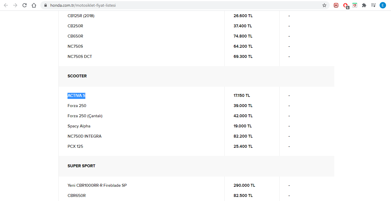
Task: View site security lock icon info
Action: 46,5
